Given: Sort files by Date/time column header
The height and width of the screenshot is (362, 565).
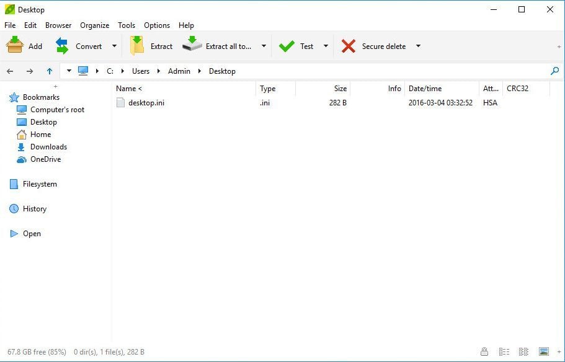Looking at the screenshot, I should (425, 89).
